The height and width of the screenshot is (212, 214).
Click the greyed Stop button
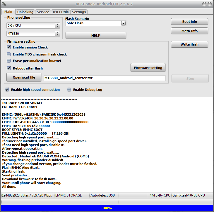click(x=190, y=79)
